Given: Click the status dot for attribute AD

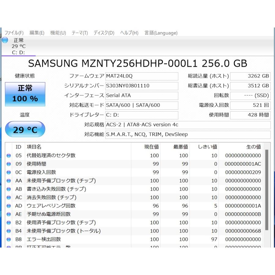Looking at the screenshot, I should click(9, 206).
